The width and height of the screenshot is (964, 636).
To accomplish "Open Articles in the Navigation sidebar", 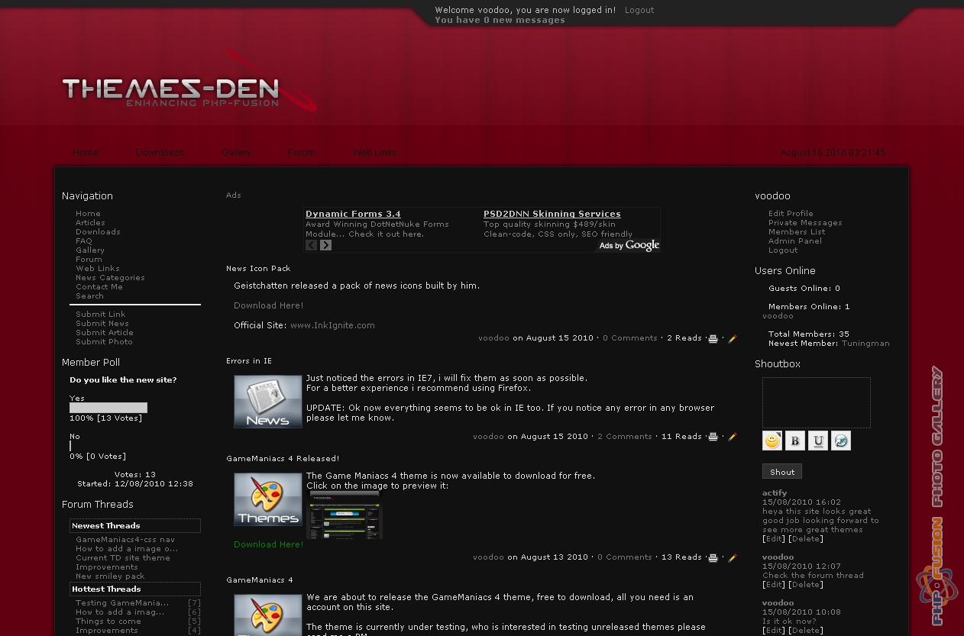I will [90, 223].
